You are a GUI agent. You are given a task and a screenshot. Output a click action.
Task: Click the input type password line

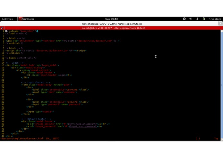pos(57,104)
